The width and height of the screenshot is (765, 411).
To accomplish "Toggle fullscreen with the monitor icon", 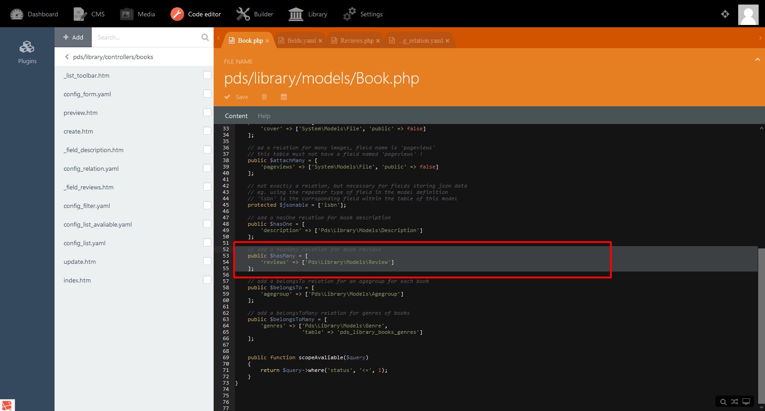I will point(746,401).
